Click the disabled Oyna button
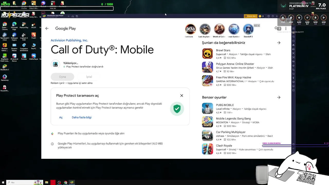Viewport: 329px width, 185px height. click(x=62, y=77)
